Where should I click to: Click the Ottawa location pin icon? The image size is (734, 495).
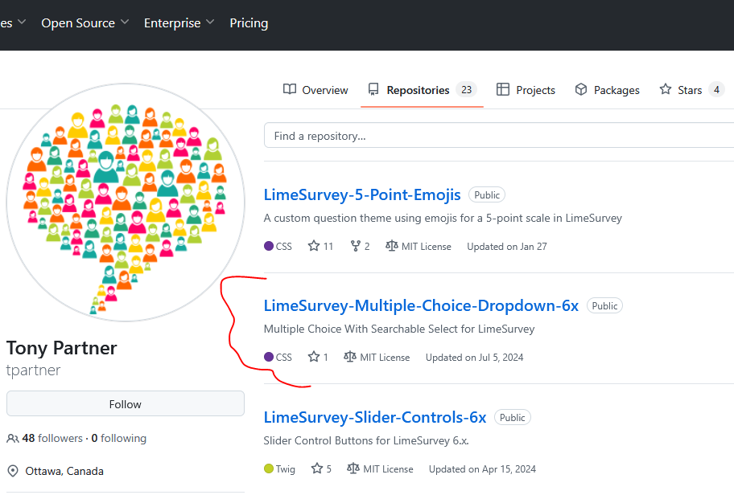click(13, 471)
